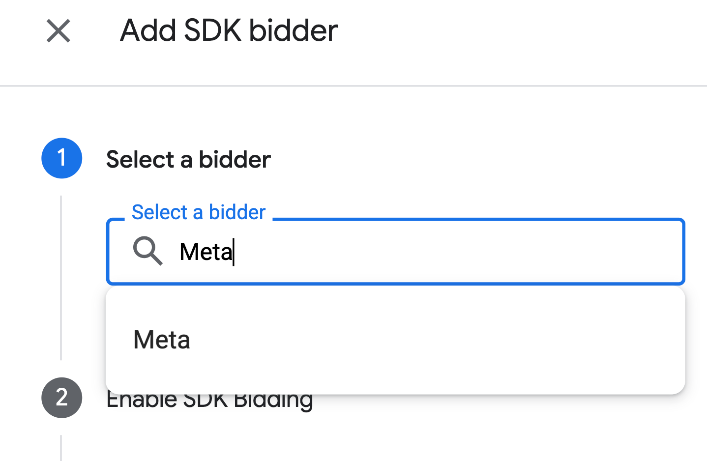Click the magnifier search icon
This screenshot has height=461, width=707.
click(x=147, y=251)
